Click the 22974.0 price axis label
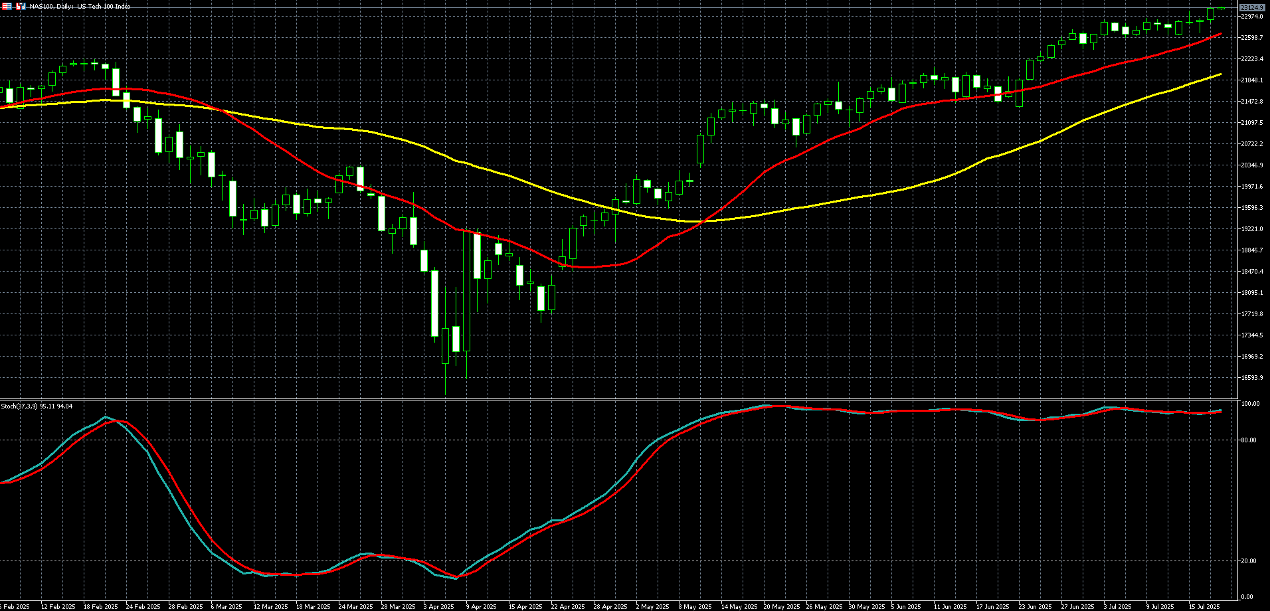This screenshot has width=1270, height=611. point(1251,17)
